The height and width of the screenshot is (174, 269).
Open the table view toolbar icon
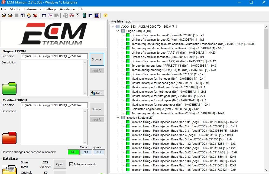click(44, 16)
